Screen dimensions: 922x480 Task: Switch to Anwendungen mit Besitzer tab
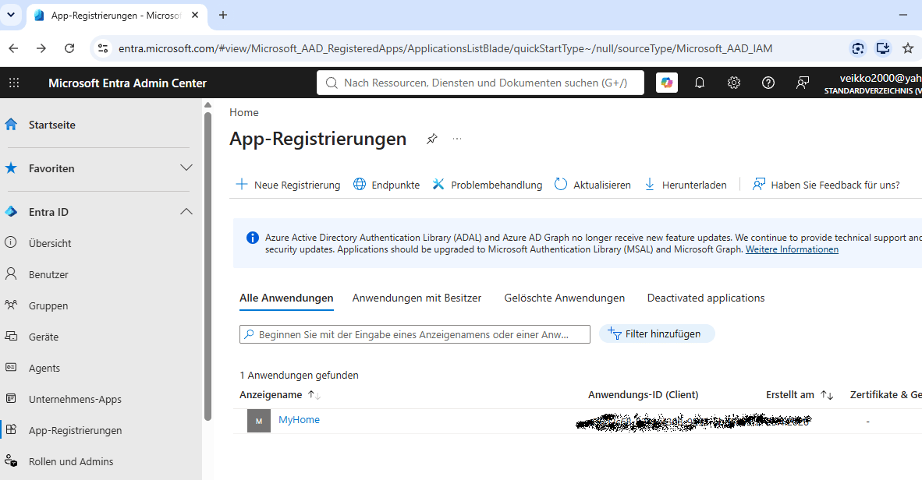(417, 298)
